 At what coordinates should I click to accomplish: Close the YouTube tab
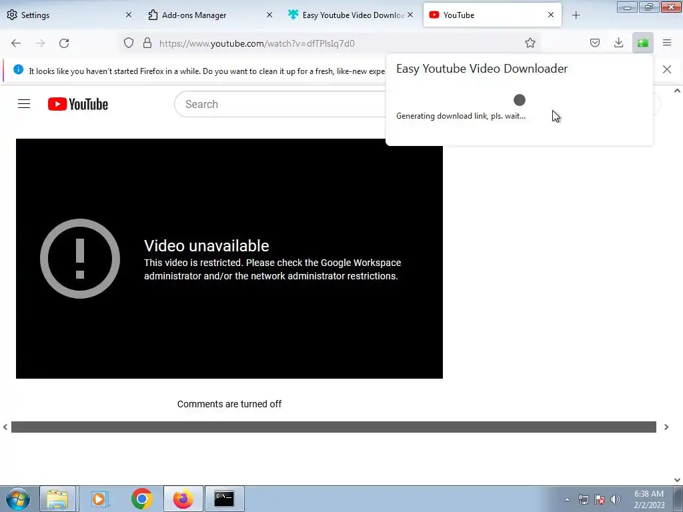click(x=550, y=15)
